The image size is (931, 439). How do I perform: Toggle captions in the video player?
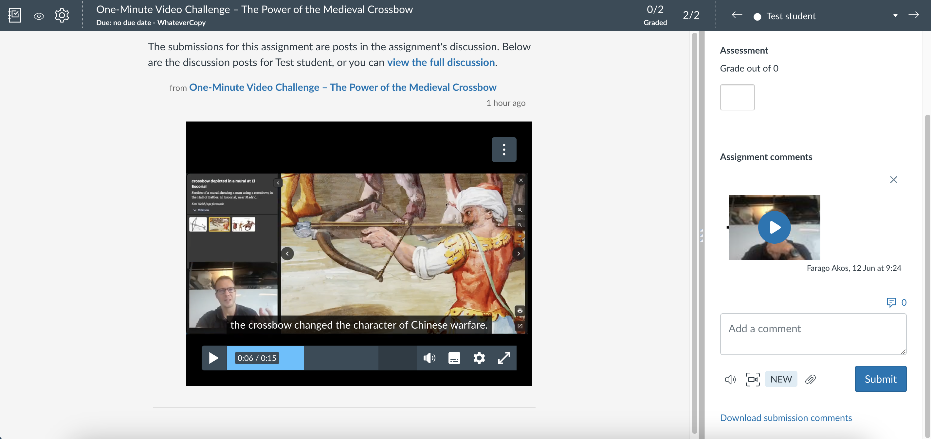click(x=454, y=358)
